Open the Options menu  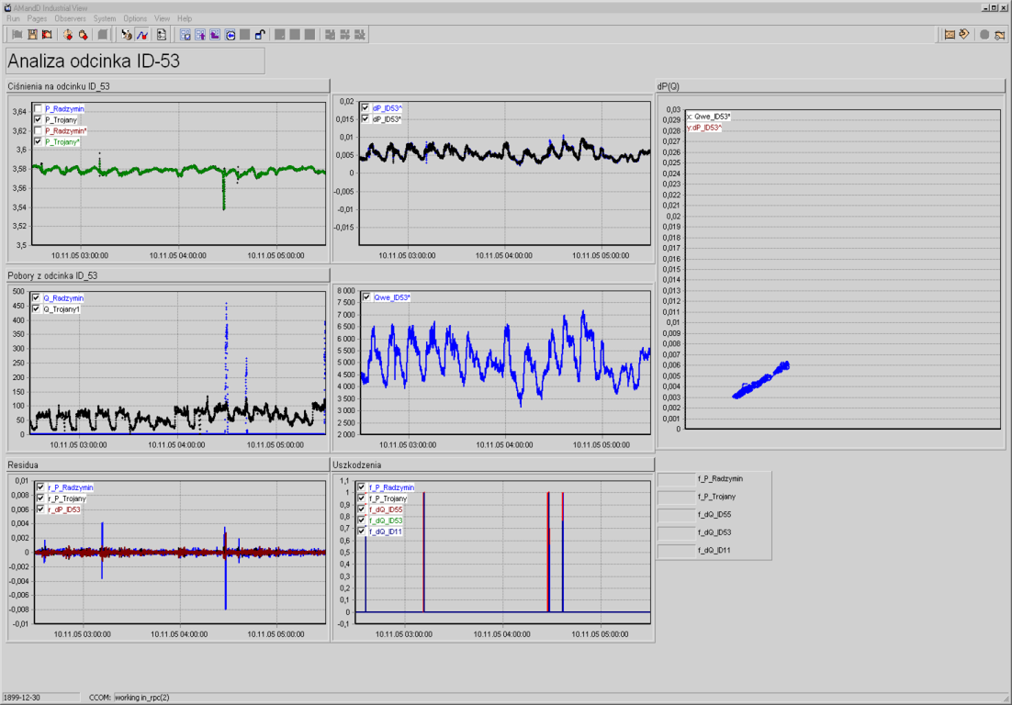135,18
